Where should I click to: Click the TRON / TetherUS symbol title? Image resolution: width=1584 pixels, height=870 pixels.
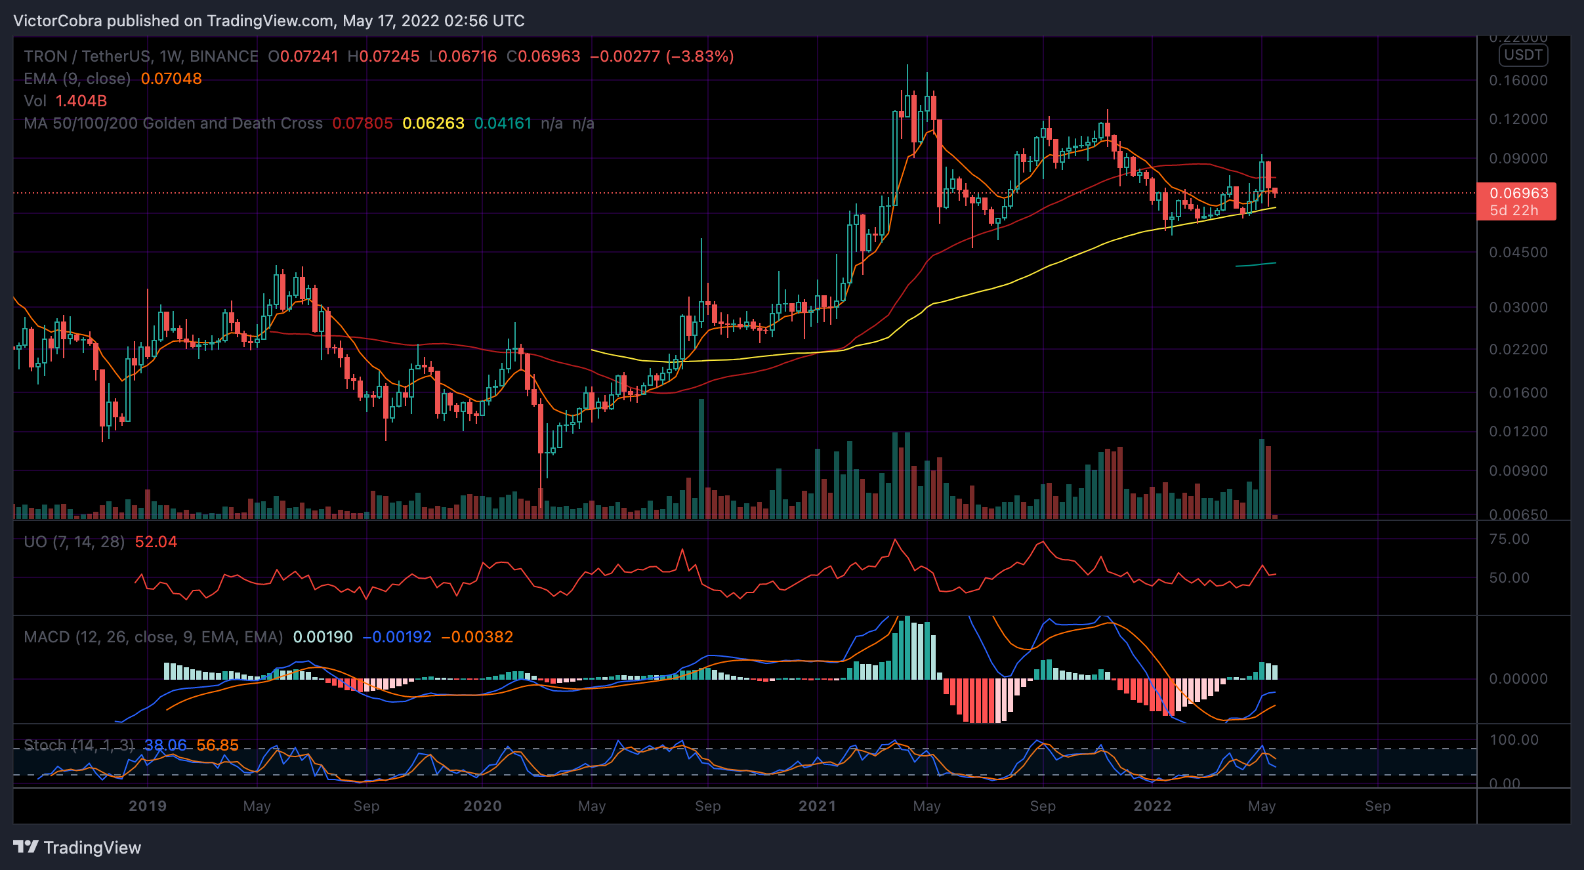pyautogui.click(x=141, y=56)
